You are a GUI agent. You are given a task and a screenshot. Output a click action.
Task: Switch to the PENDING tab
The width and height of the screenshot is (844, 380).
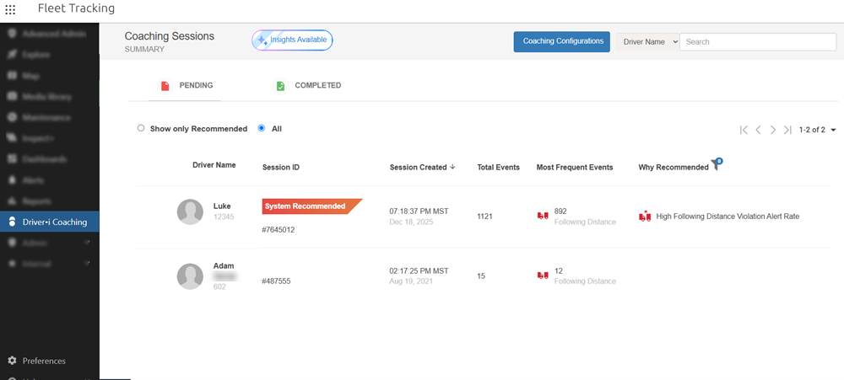185,85
